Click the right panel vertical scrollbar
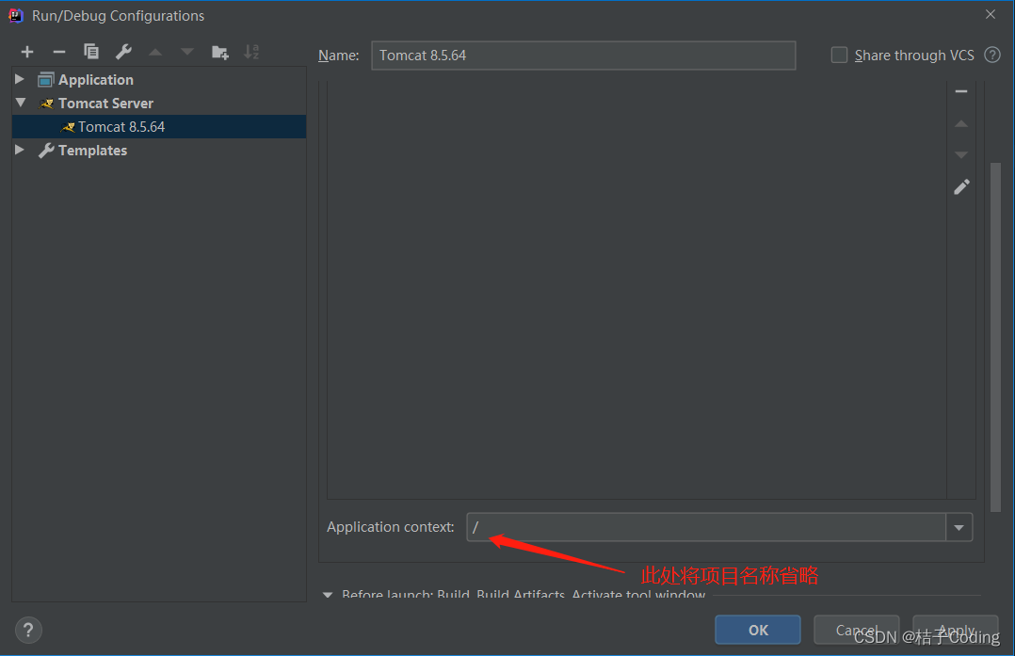 tap(995, 336)
